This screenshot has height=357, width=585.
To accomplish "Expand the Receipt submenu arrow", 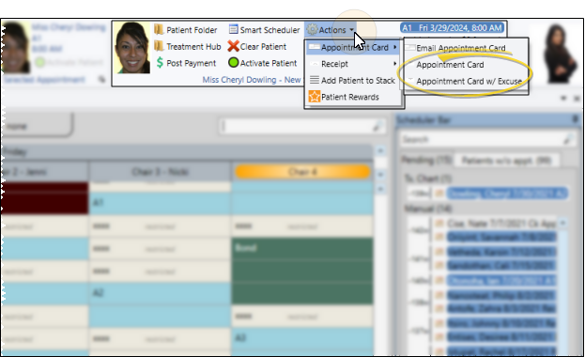I will (x=394, y=64).
